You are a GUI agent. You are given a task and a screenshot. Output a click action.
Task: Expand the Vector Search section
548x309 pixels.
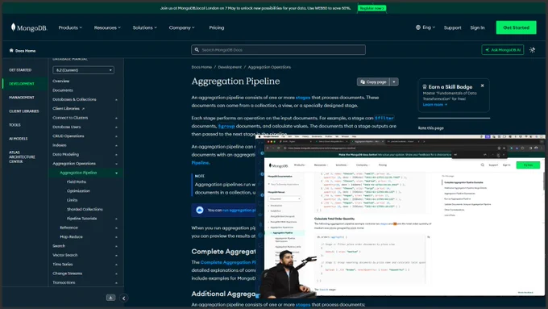tap(116, 256)
